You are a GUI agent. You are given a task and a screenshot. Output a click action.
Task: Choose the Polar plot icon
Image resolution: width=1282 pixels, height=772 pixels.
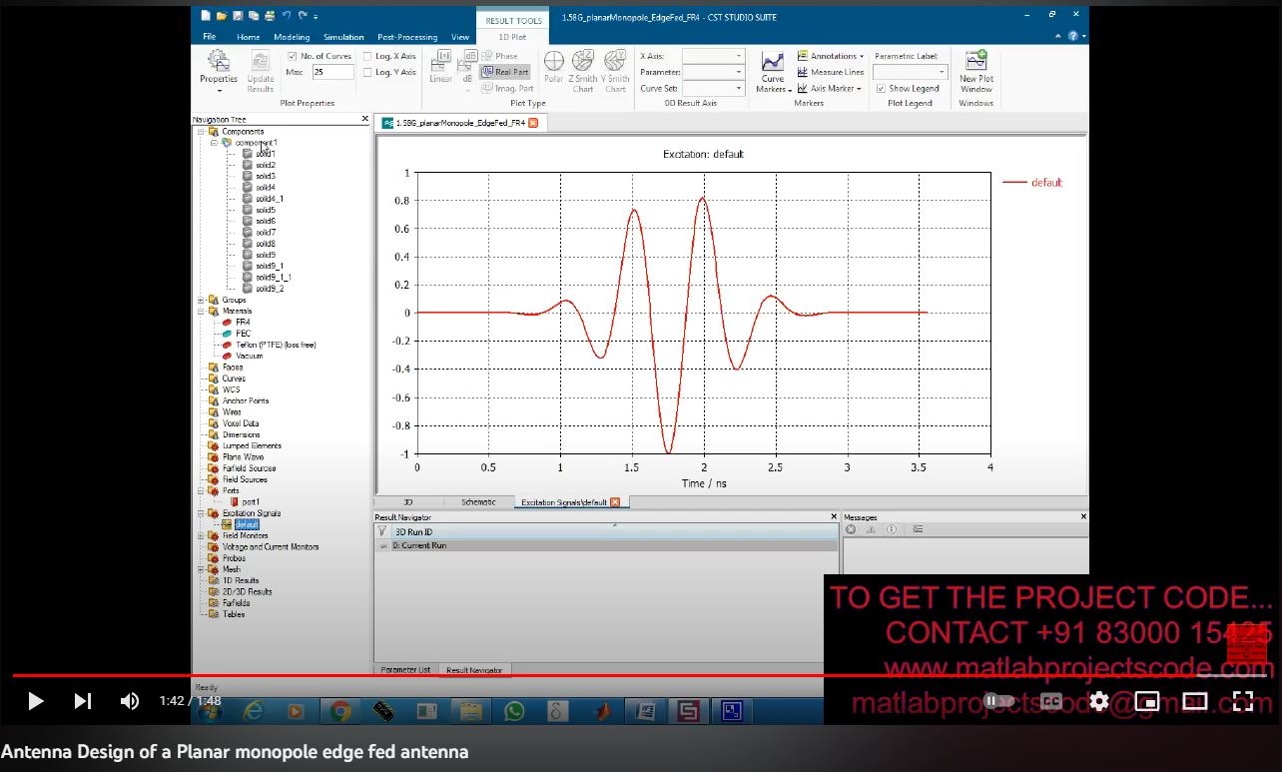553,67
